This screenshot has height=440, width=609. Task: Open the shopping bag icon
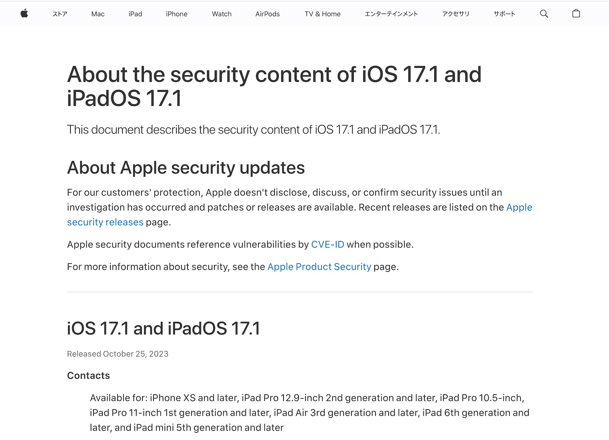pyautogui.click(x=576, y=14)
